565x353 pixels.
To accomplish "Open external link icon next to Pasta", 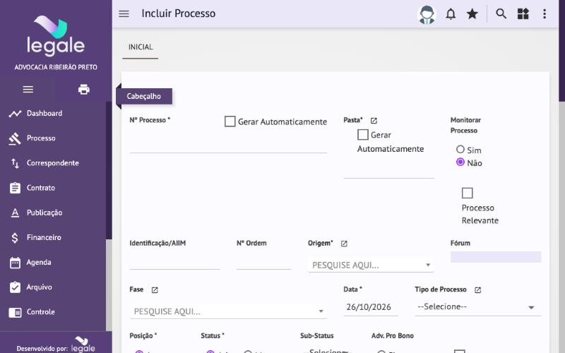I will 374,121.
